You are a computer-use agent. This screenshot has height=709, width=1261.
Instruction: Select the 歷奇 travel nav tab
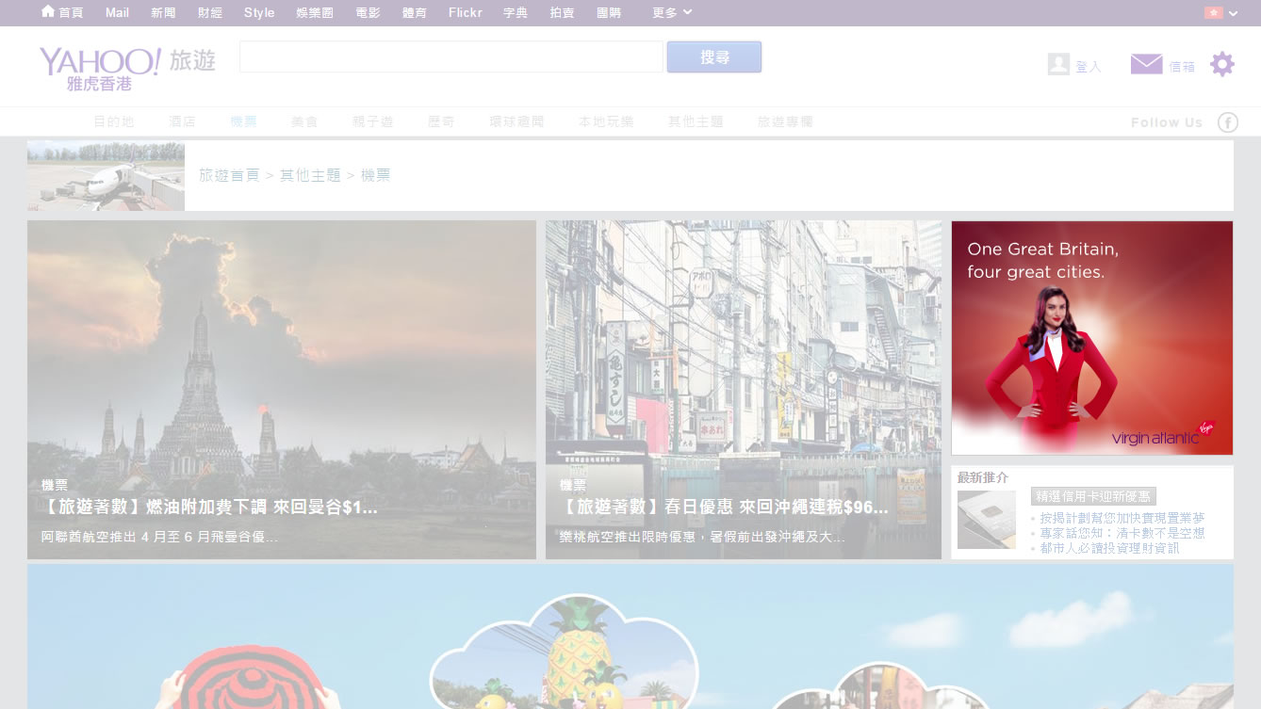click(441, 122)
